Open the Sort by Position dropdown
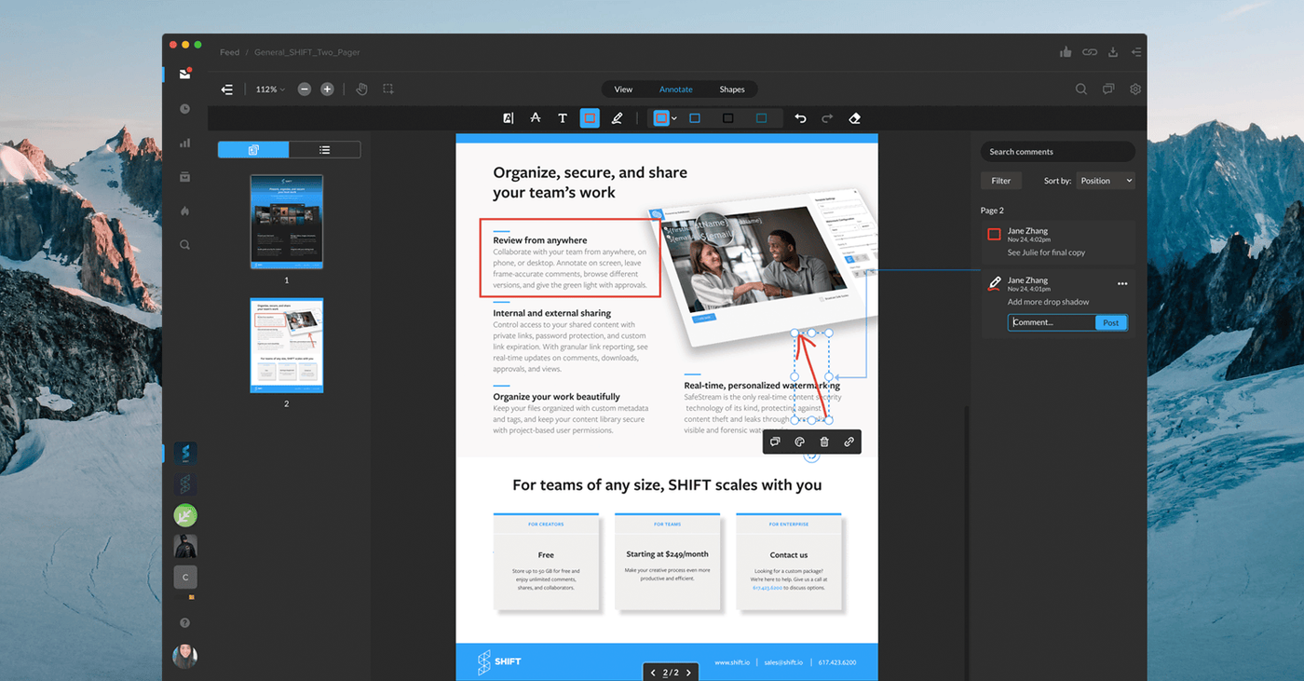Viewport: 1304px width, 681px height. (x=1106, y=181)
